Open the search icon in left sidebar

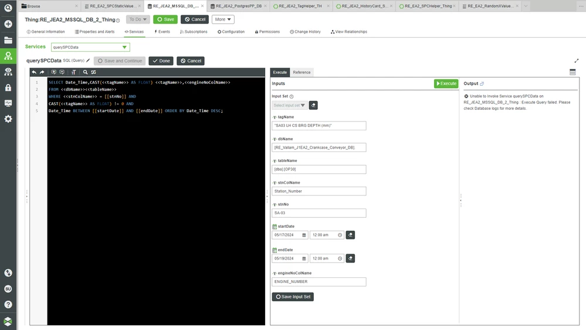click(8, 8)
